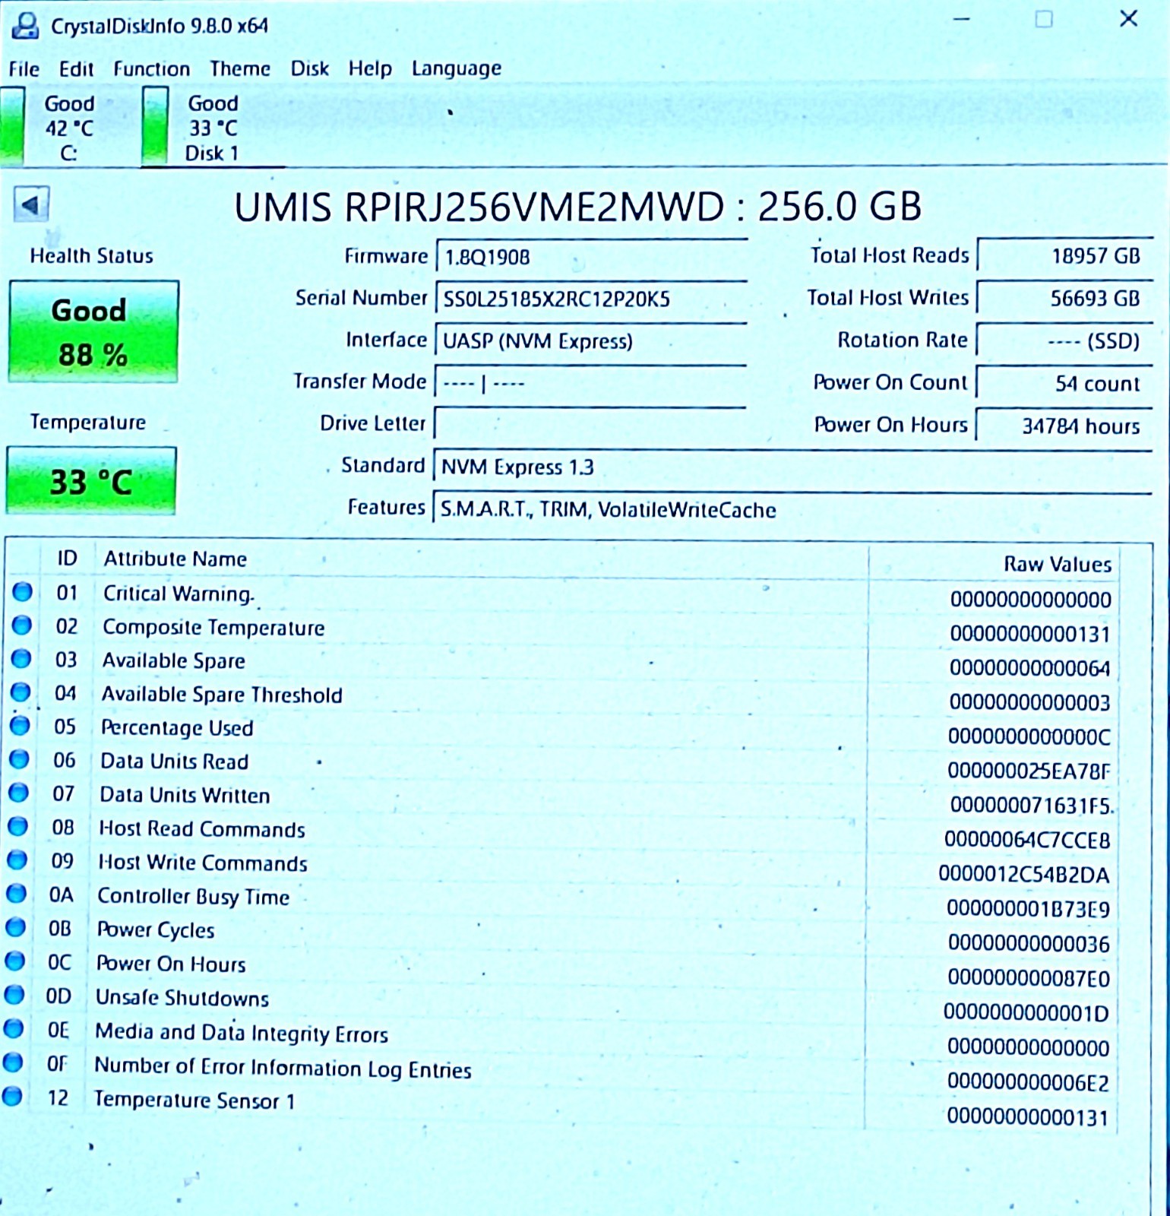Maximize the CrystalDiskInfo window

point(1045,19)
